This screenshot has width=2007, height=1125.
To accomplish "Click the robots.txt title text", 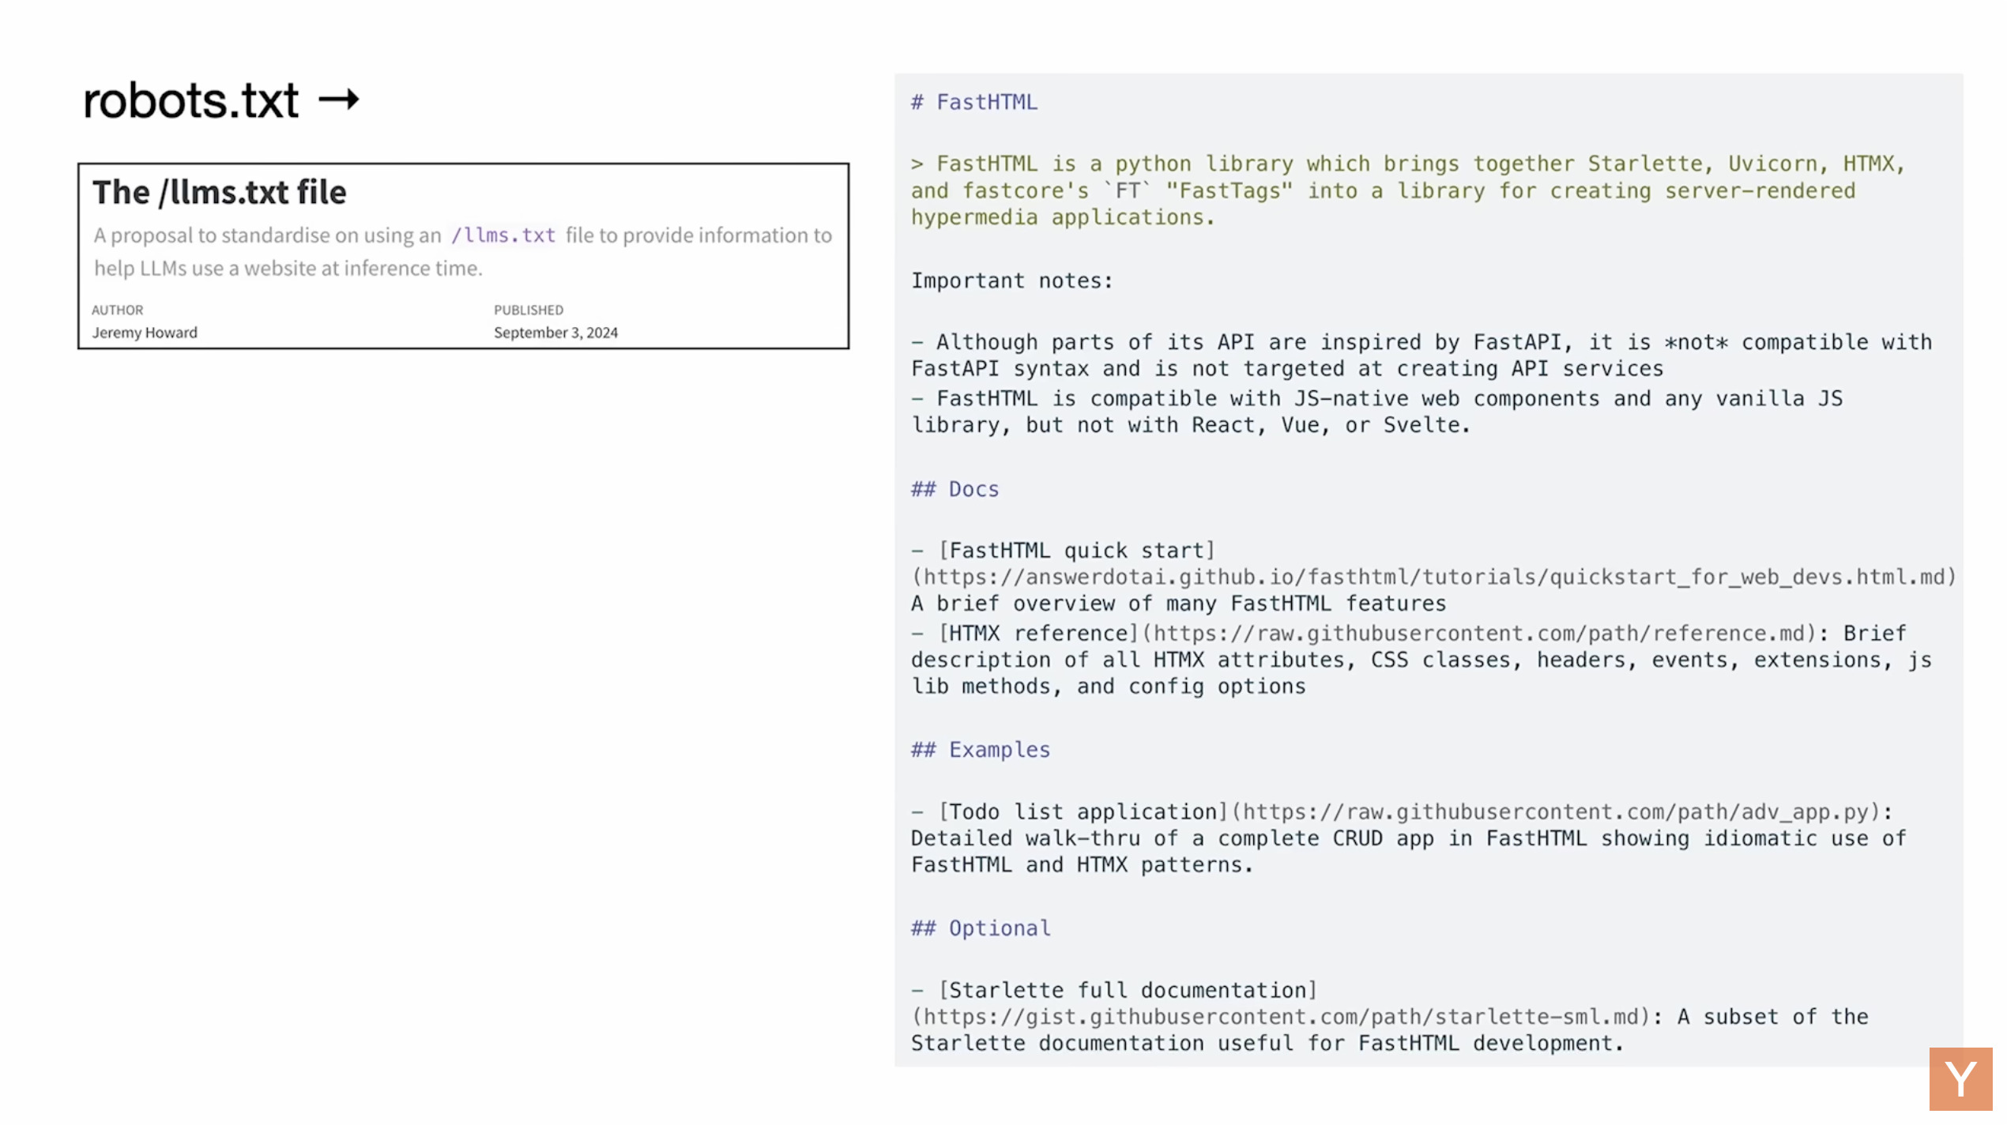I will pos(190,101).
